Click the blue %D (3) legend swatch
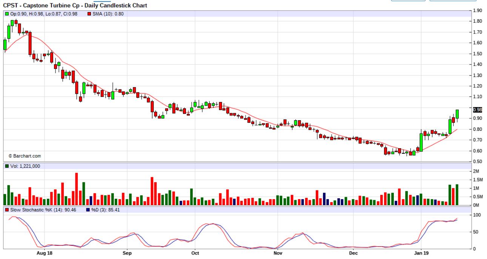 [88, 210]
